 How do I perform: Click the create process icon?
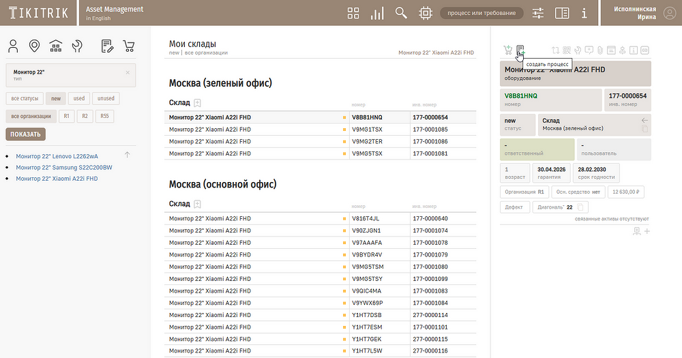pos(520,49)
